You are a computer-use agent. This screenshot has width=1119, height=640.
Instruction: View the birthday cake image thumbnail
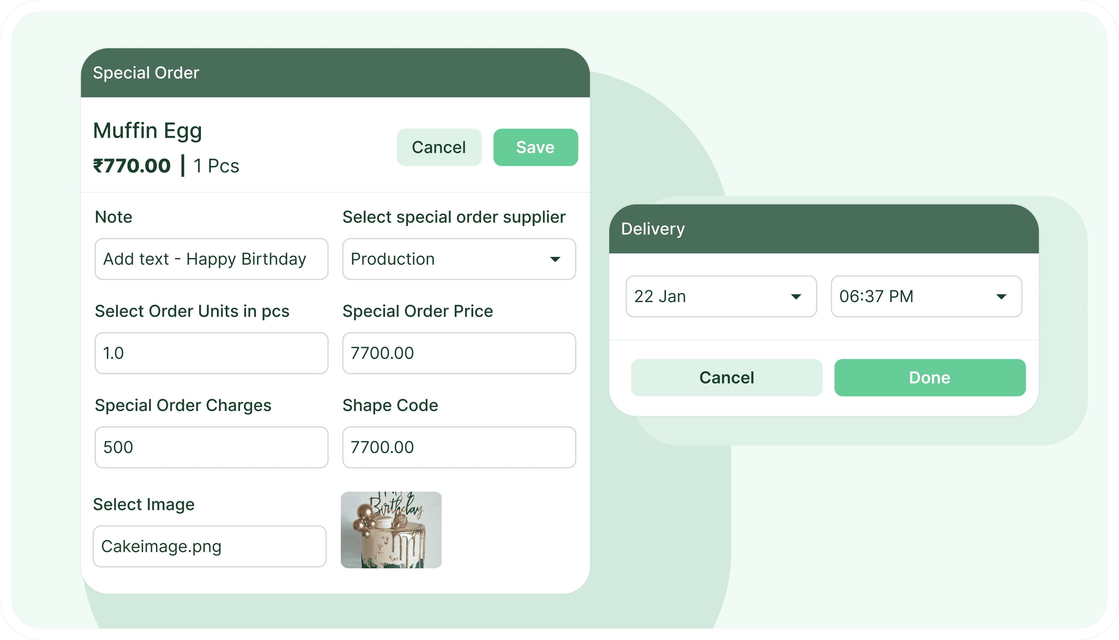[x=391, y=530]
